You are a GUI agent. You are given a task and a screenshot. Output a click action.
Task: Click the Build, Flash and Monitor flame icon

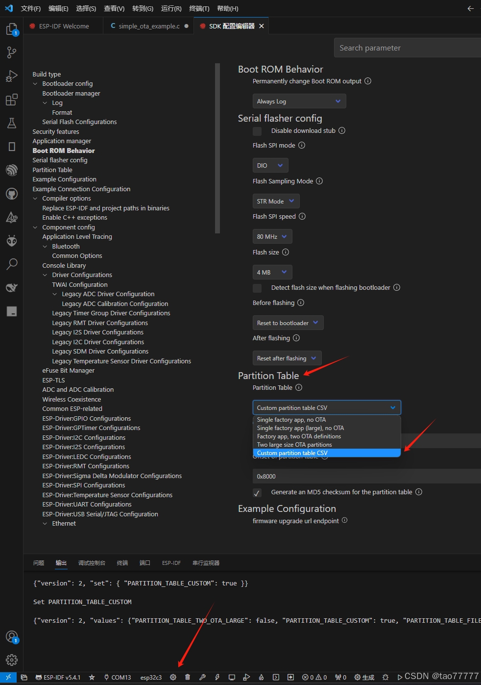click(x=261, y=677)
